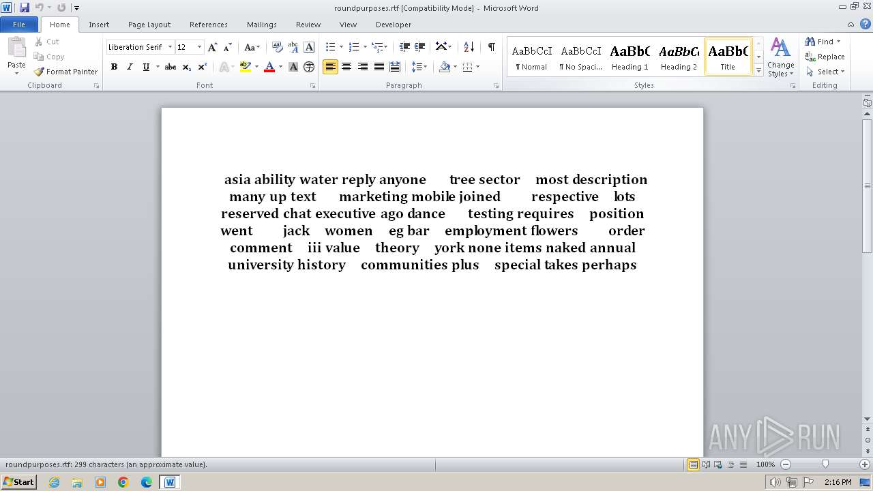Image resolution: width=873 pixels, height=491 pixels.
Task: Open font name dropdown
Action: [x=170, y=47]
